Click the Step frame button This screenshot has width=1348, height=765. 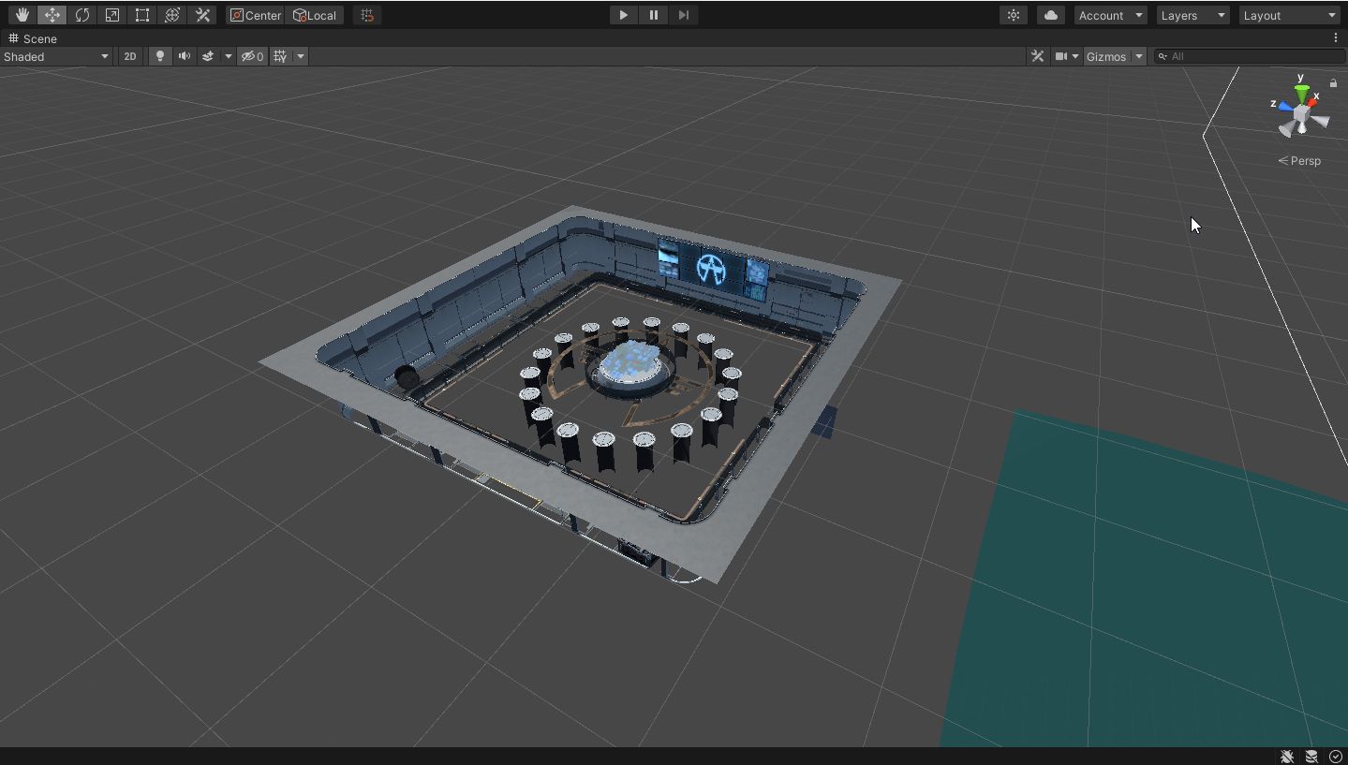point(683,15)
